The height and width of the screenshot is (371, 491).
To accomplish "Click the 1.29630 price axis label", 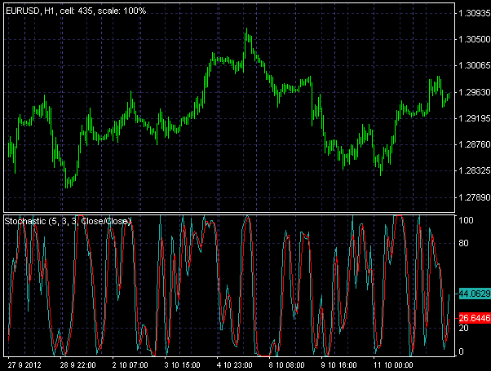I will (x=475, y=92).
